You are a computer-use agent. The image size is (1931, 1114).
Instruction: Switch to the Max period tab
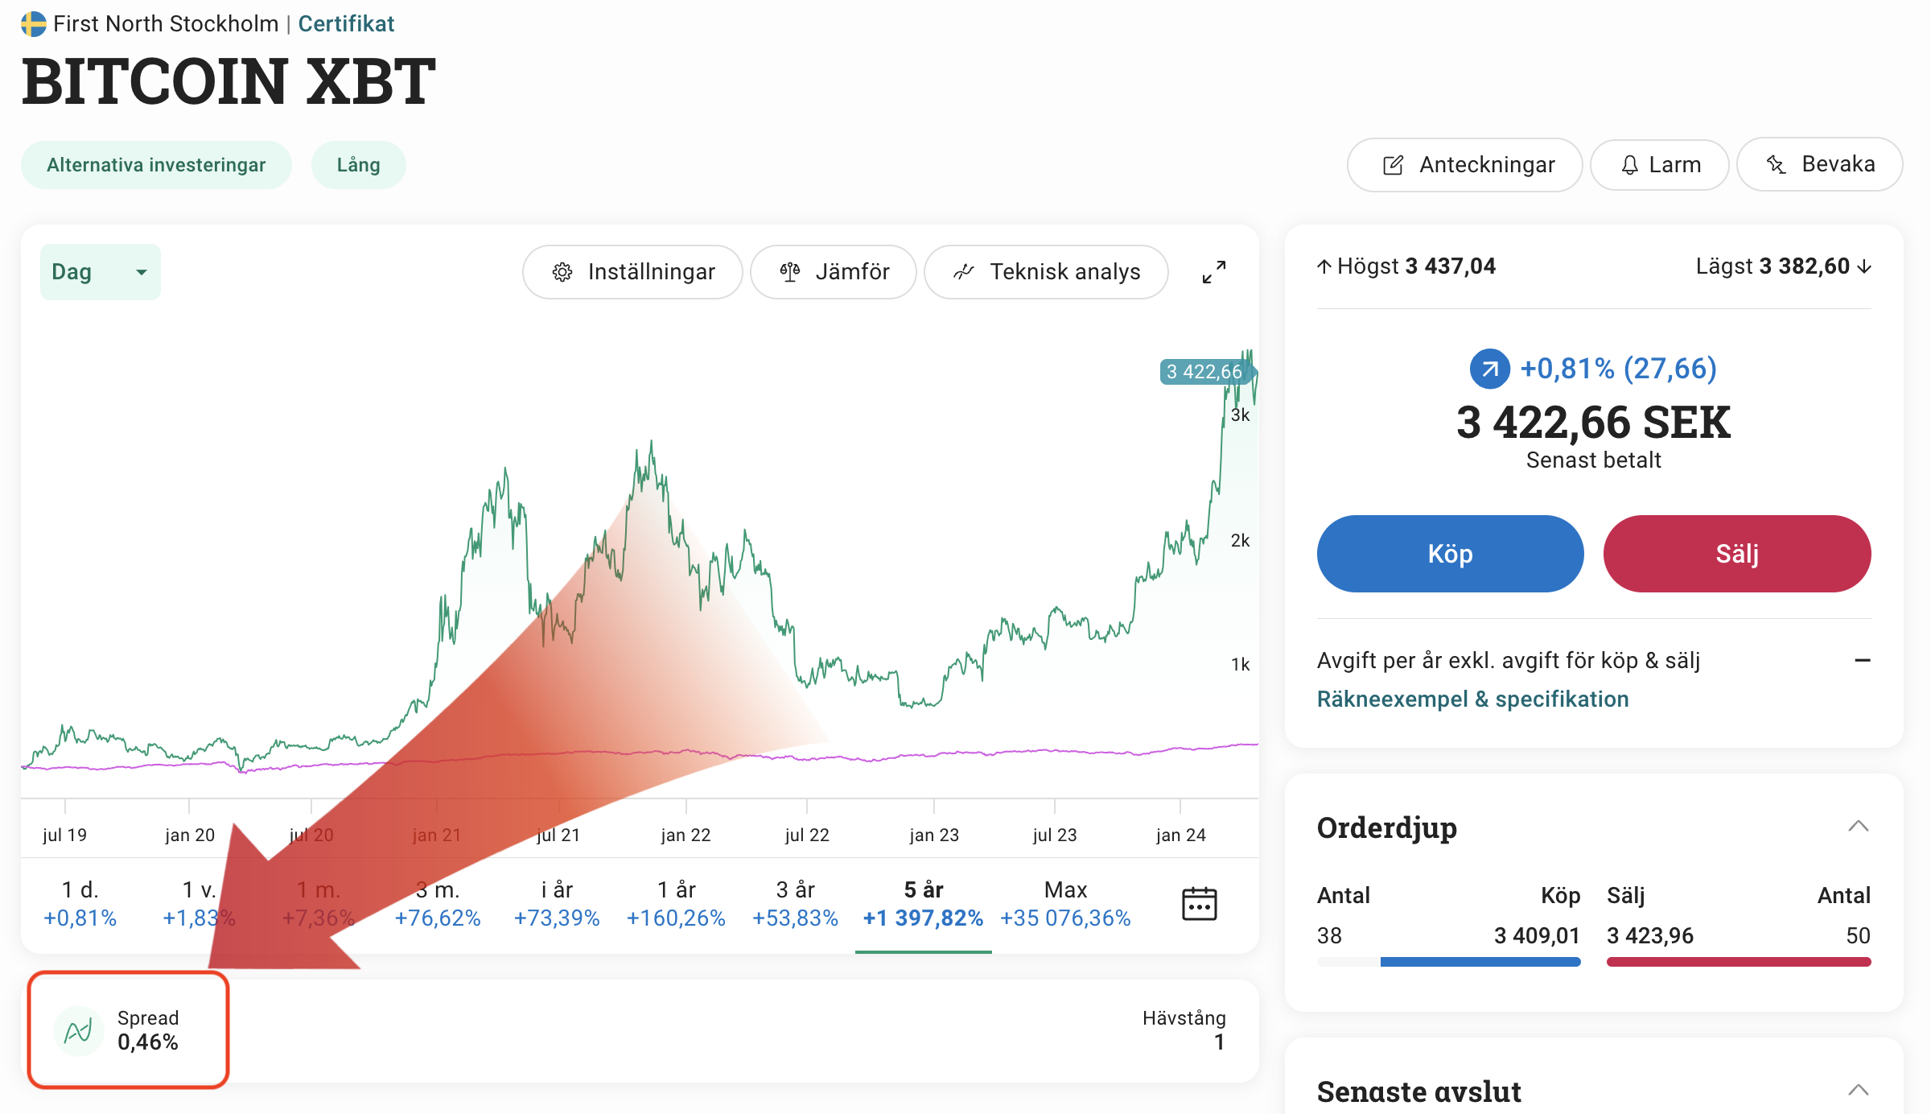(1065, 903)
